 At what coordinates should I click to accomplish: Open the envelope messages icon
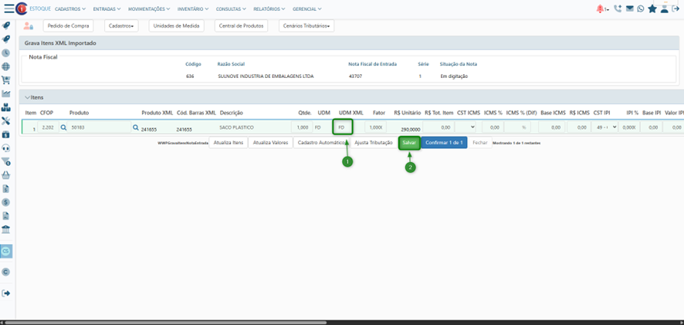629,8
